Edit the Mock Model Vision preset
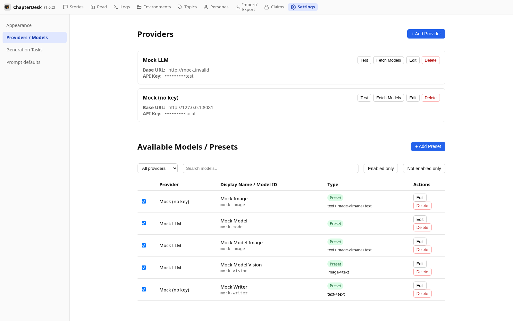Screen dimensions: 513x321 tap(420, 264)
